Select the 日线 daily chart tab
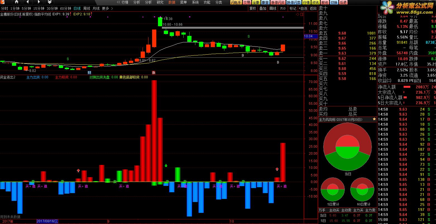Viewport: 436px width, 224px height. point(77,9)
